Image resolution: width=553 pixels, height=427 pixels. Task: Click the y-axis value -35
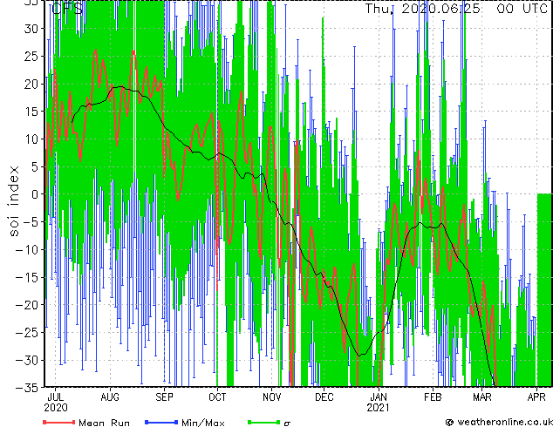tap(28, 388)
